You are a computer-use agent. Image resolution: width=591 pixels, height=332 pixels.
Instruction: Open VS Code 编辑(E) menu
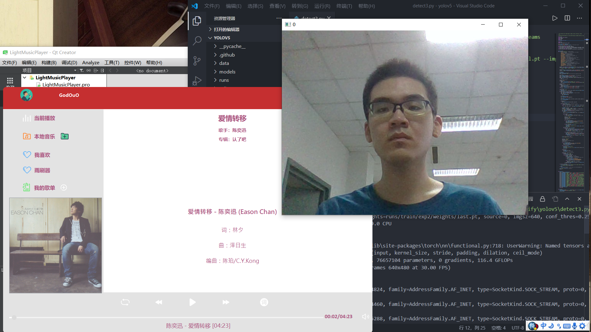pyautogui.click(x=233, y=6)
